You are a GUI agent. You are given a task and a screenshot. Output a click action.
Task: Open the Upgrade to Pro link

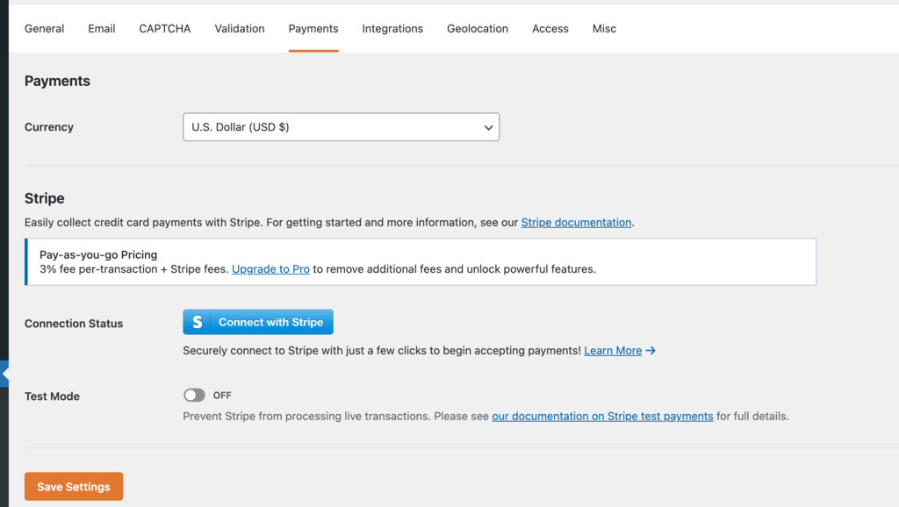coord(270,268)
